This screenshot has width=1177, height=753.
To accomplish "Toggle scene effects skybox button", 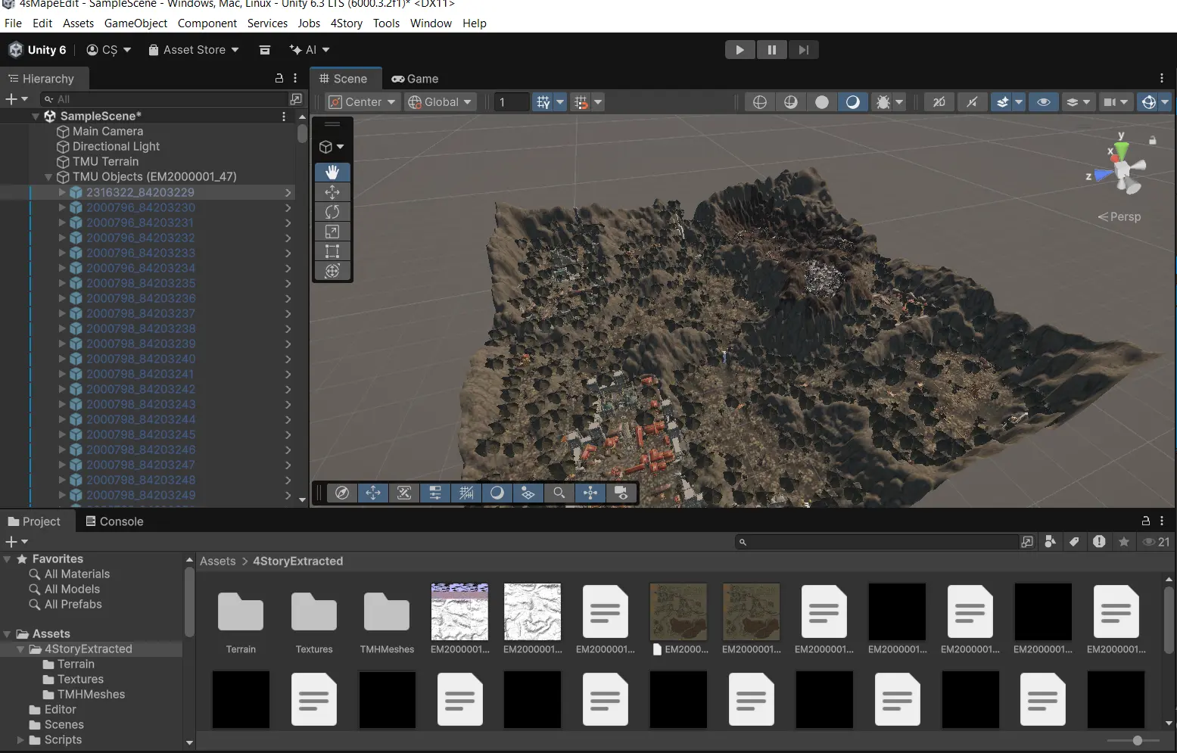I will point(1002,102).
